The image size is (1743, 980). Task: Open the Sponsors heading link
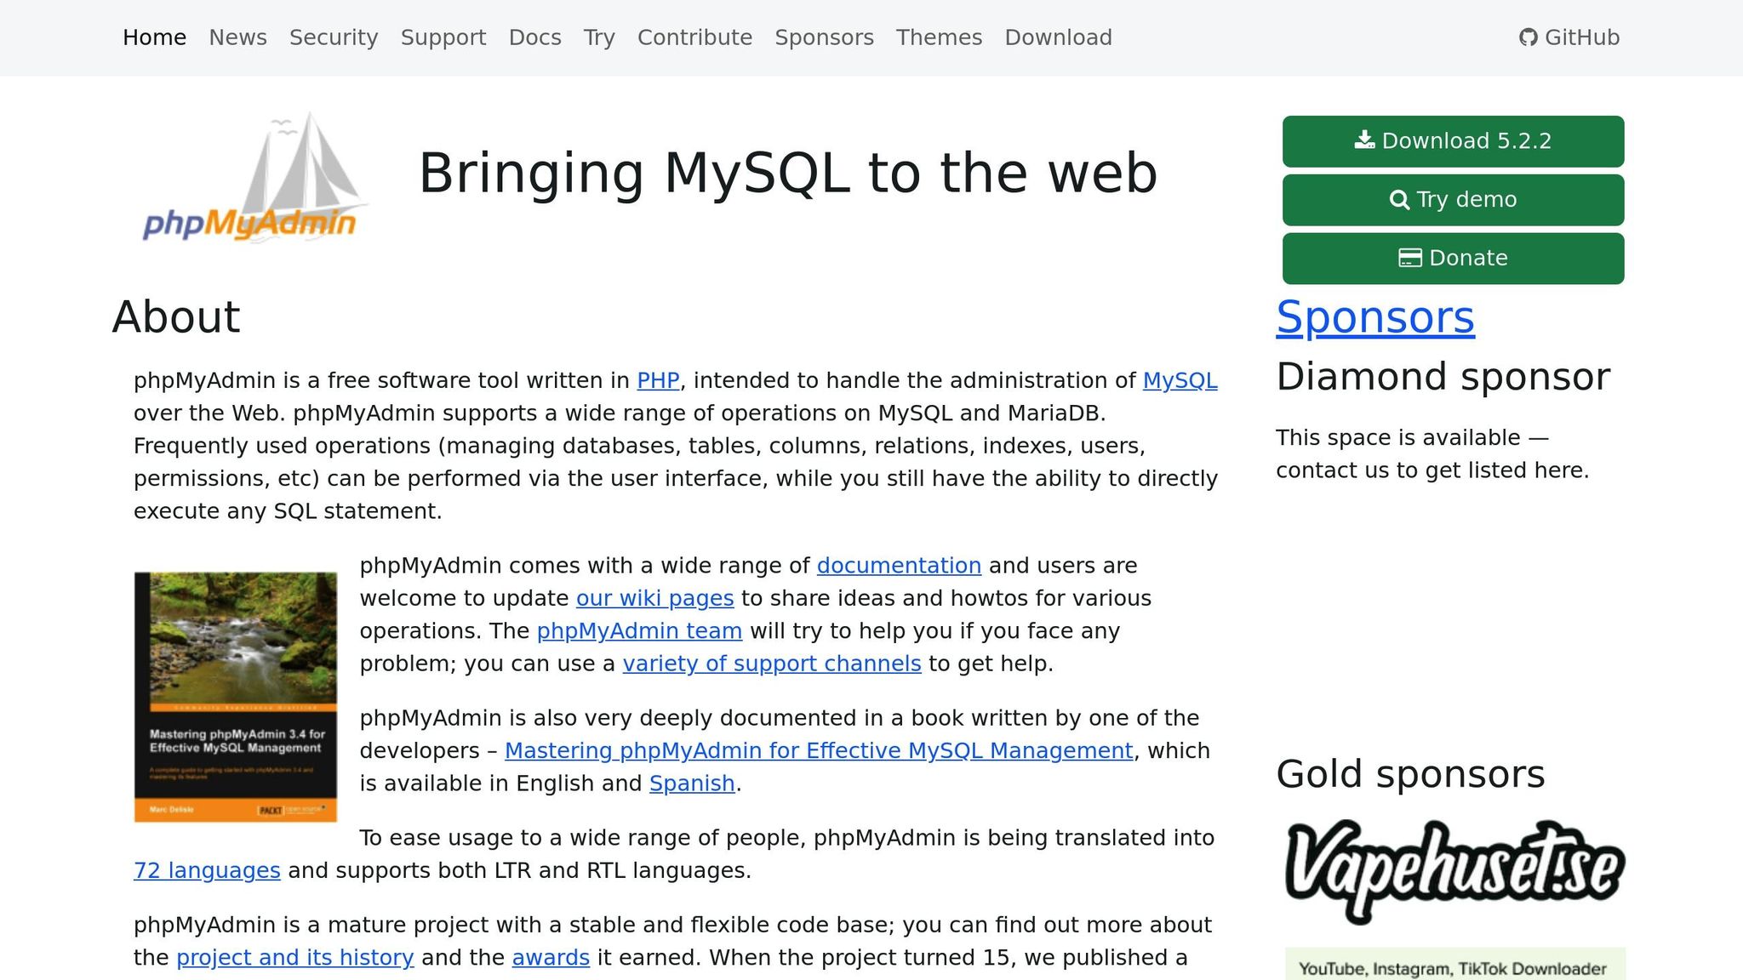click(x=1374, y=317)
